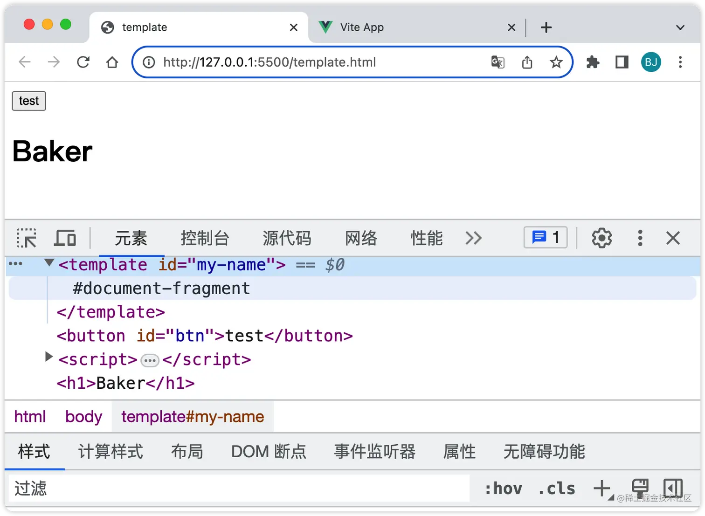Close the DevTools panel
This screenshot has height=516, width=705.
tap(673, 238)
